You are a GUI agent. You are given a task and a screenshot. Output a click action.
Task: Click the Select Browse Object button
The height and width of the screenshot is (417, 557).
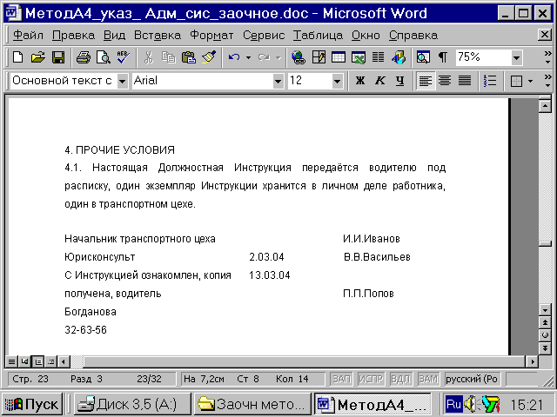[546, 335]
